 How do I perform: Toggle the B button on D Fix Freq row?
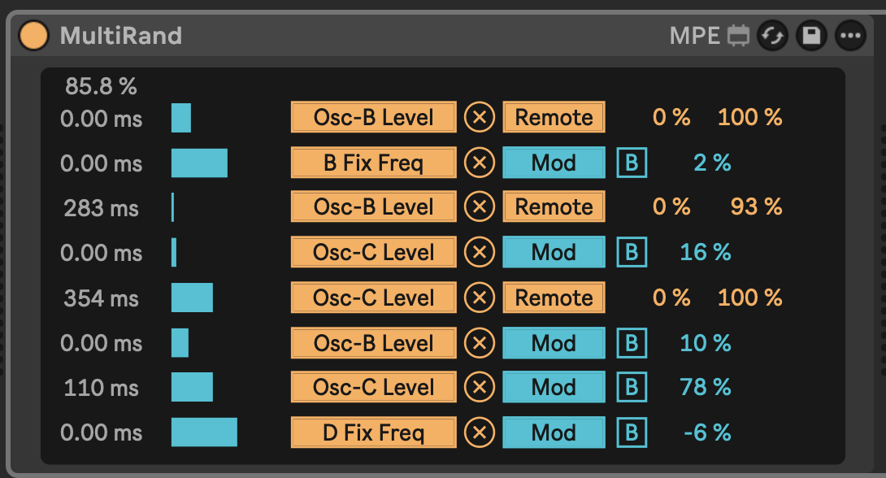tap(632, 432)
